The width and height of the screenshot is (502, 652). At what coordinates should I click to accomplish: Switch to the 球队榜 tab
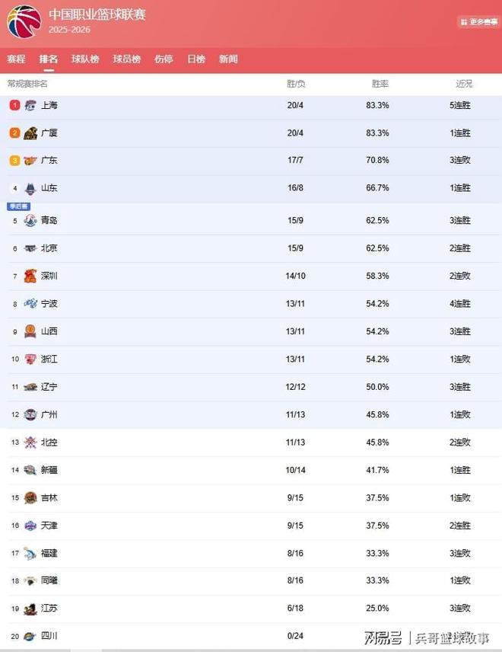tap(85, 59)
